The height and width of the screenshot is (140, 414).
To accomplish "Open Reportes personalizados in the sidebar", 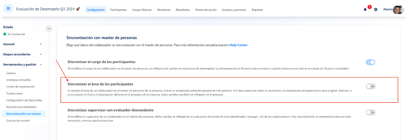I will [21, 107].
